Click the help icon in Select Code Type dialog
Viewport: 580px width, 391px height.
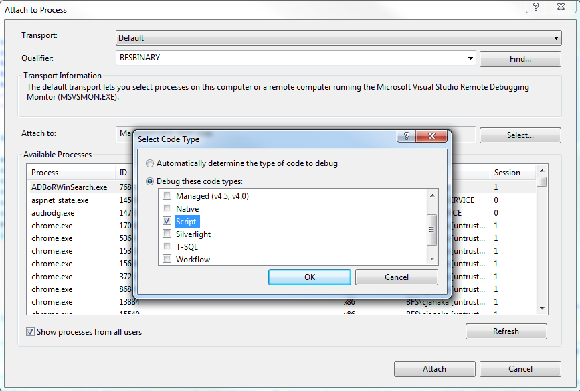pos(406,136)
